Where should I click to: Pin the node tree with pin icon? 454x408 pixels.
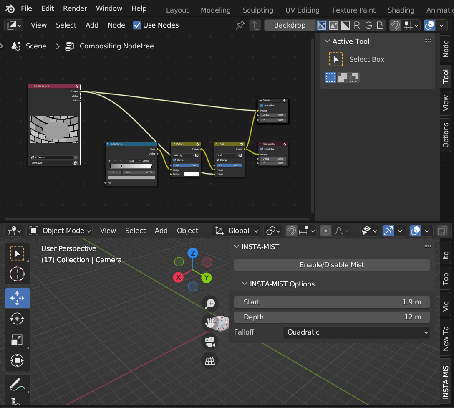(x=240, y=25)
